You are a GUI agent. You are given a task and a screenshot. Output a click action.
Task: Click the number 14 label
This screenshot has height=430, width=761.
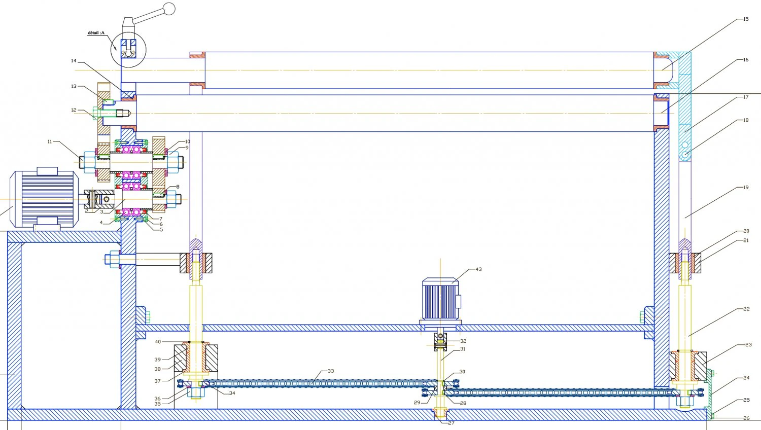(x=74, y=61)
